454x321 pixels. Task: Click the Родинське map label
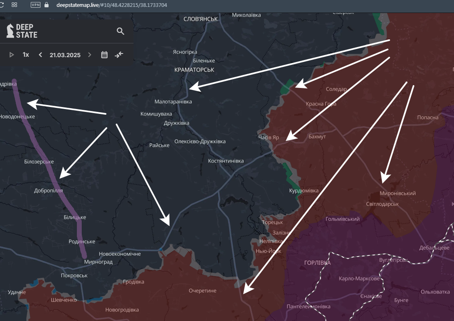[x=82, y=242]
